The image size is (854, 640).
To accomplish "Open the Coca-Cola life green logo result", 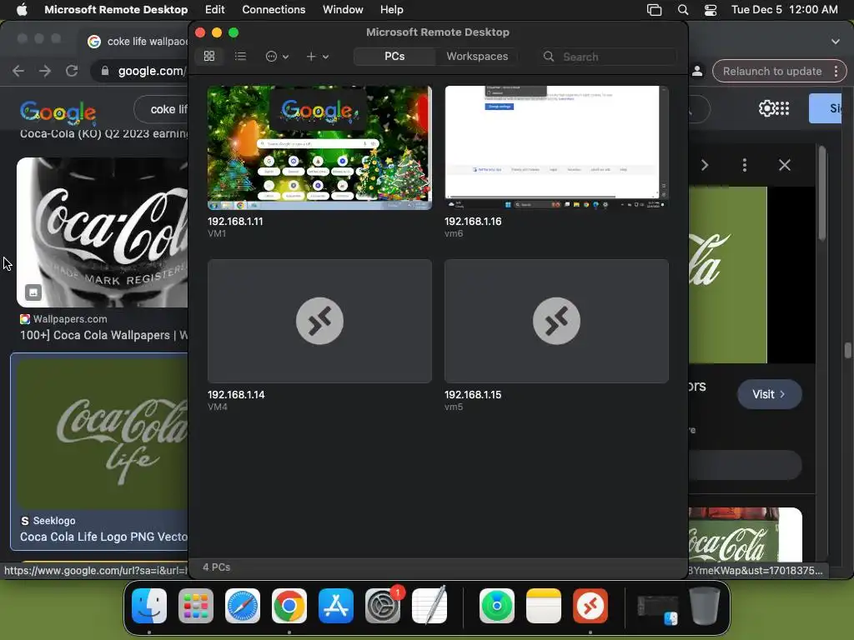I will [103, 433].
